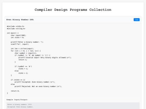Click the Even Binary Number DFA heading
This screenshot has height=109, width=146.
[20, 20]
